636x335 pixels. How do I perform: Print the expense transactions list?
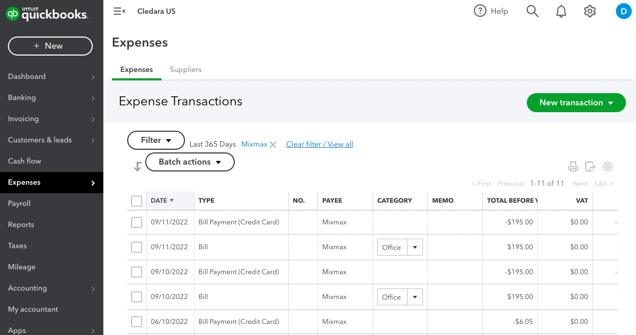tap(573, 167)
